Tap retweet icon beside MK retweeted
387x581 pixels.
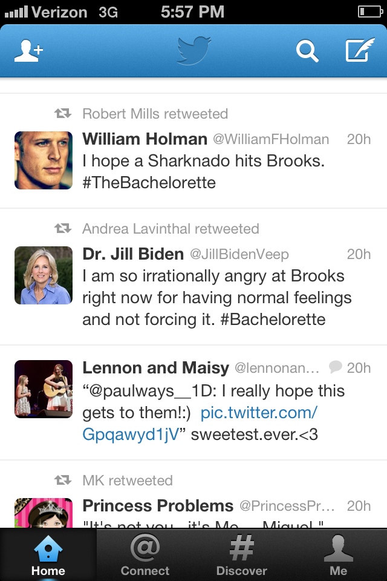63,481
